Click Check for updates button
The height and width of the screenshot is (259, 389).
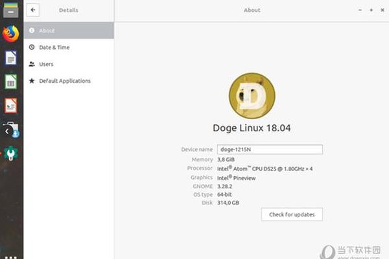[292, 214]
